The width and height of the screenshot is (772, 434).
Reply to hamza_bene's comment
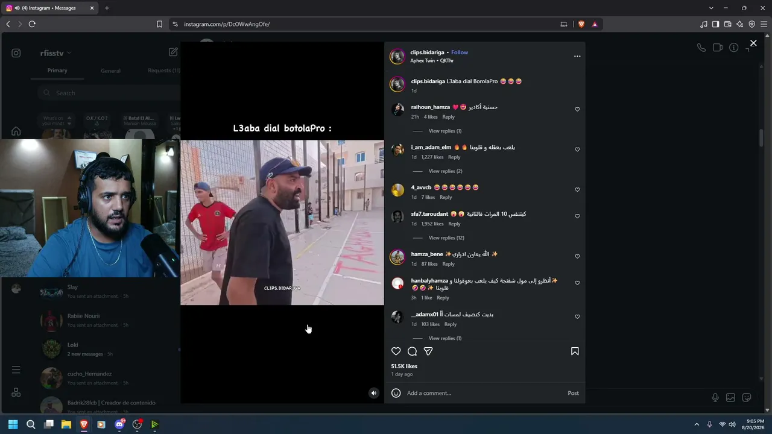pyautogui.click(x=448, y=264)
